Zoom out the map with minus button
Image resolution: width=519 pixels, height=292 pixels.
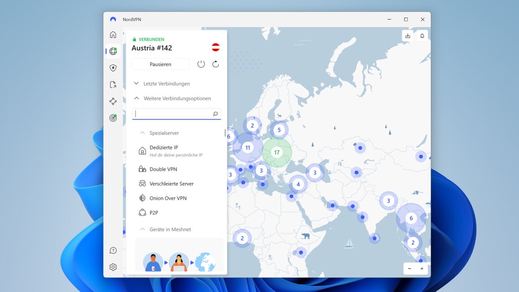[x=409, y=268]
